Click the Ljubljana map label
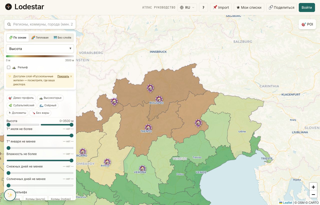The width and height of the screenshot is (320, 205). click(300, 132)
